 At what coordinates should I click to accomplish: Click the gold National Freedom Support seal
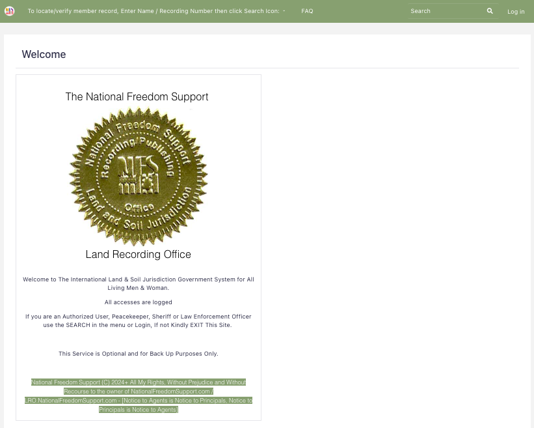click(x=139, y=177)
